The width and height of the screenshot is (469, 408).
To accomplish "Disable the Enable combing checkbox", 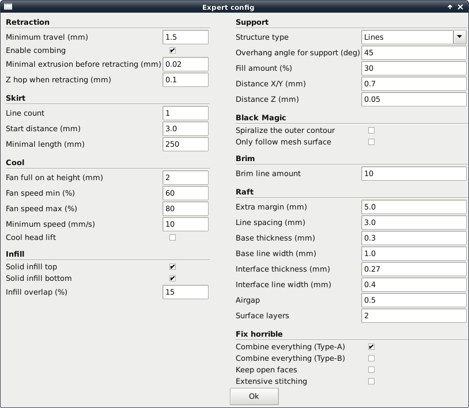I will (x=172, y=50).
